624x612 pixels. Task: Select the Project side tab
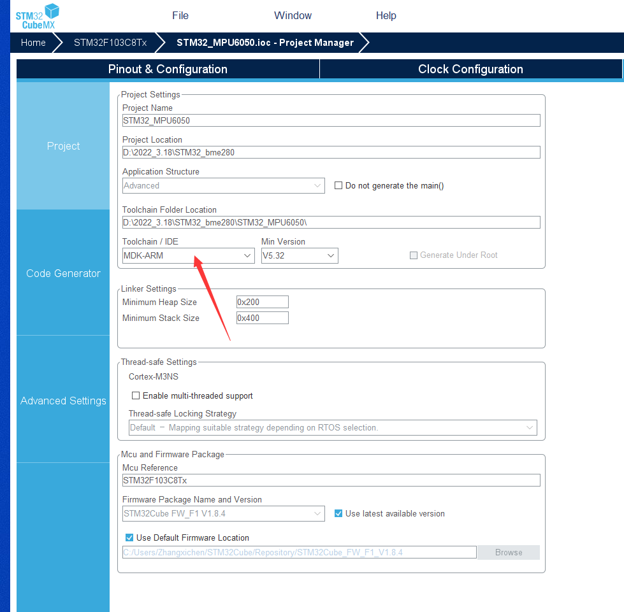63,146
